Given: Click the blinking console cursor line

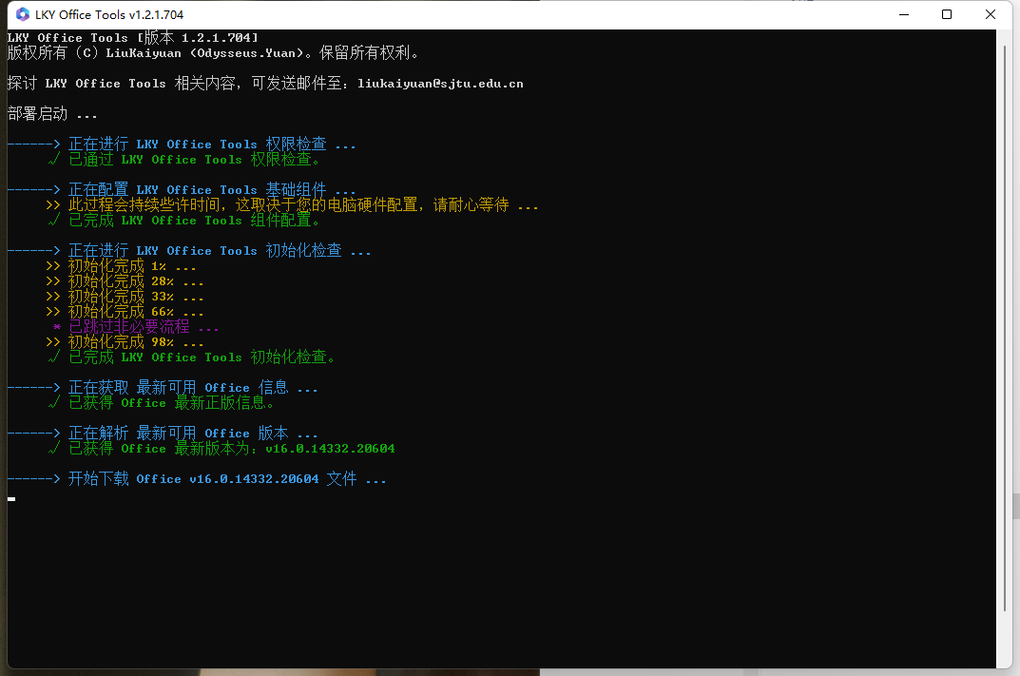Looking at the screenshot, I should coord(11,499).
